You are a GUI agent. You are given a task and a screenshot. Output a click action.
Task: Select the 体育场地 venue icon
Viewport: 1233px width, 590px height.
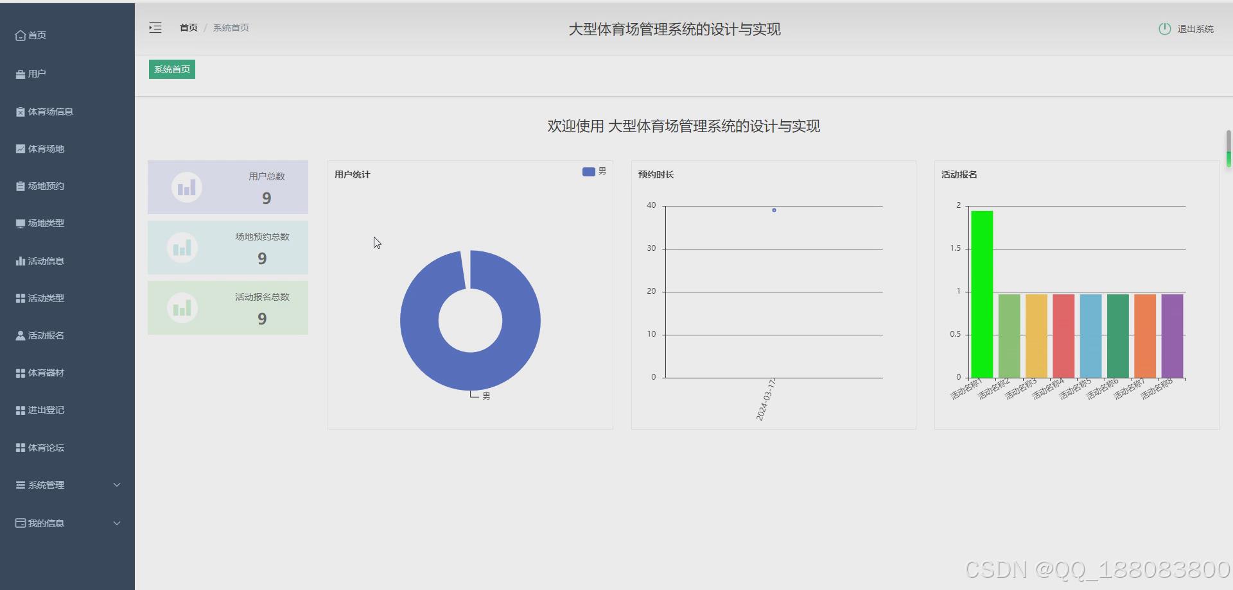point(19,148)
